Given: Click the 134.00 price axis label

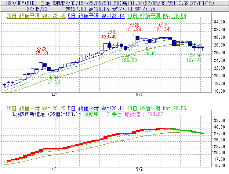Looking at the screenshot, I should coord(218,22).
